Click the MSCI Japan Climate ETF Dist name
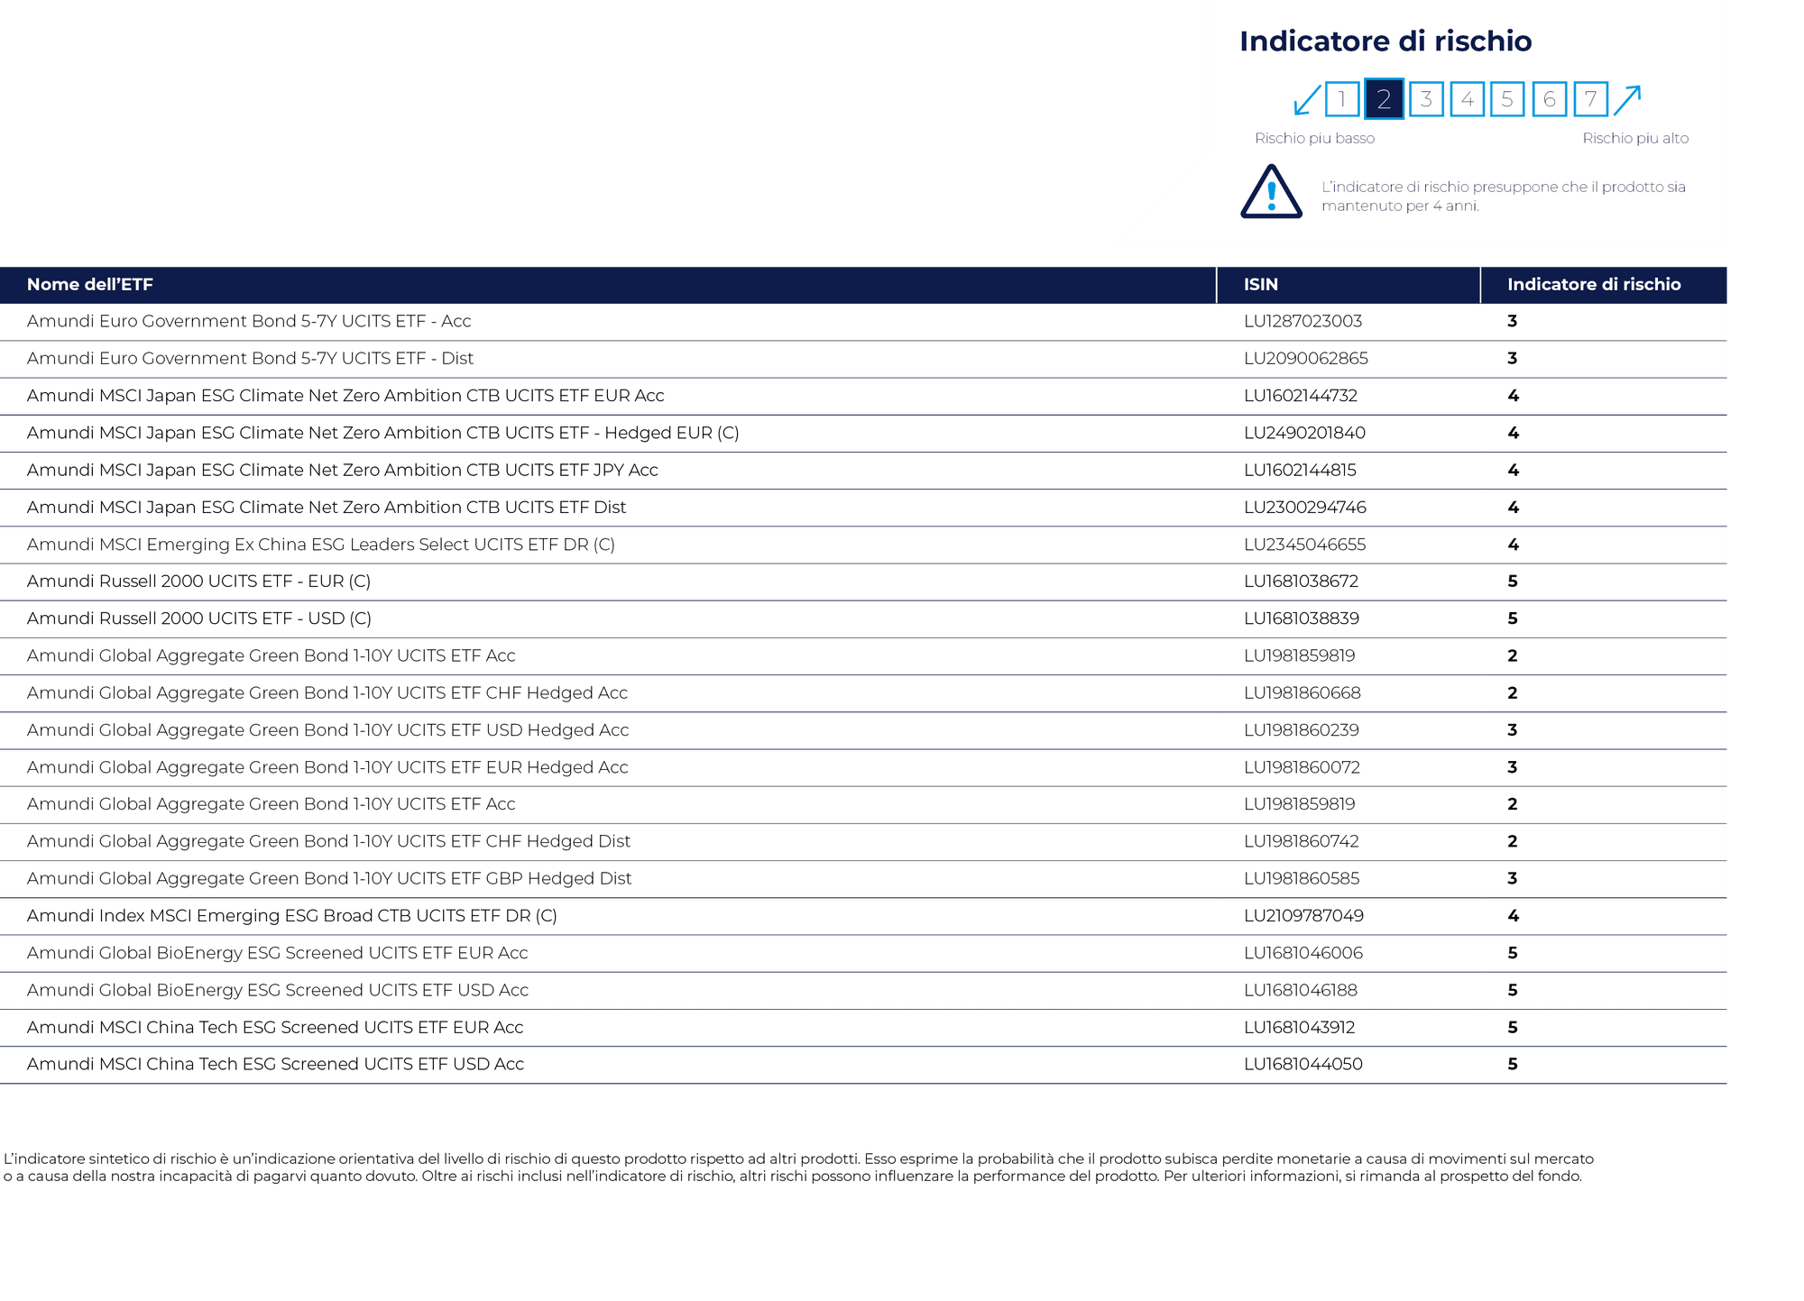The height and width of the screenshot is (1301, 1804). [x=326, y=507]
